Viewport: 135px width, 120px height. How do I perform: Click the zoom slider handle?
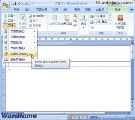pyautogui.click(x=115, y=117)
